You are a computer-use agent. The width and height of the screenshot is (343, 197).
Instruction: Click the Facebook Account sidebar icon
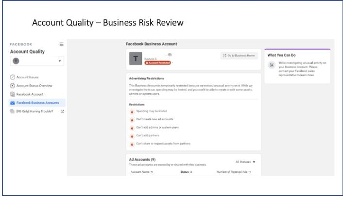point(13,94)
